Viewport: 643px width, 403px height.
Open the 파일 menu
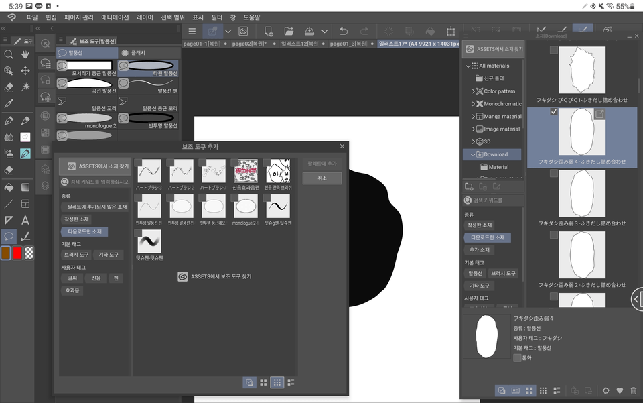click(x=32, y=17)
